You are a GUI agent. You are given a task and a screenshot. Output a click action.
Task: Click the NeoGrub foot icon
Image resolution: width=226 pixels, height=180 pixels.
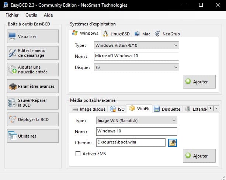(157, 34)
